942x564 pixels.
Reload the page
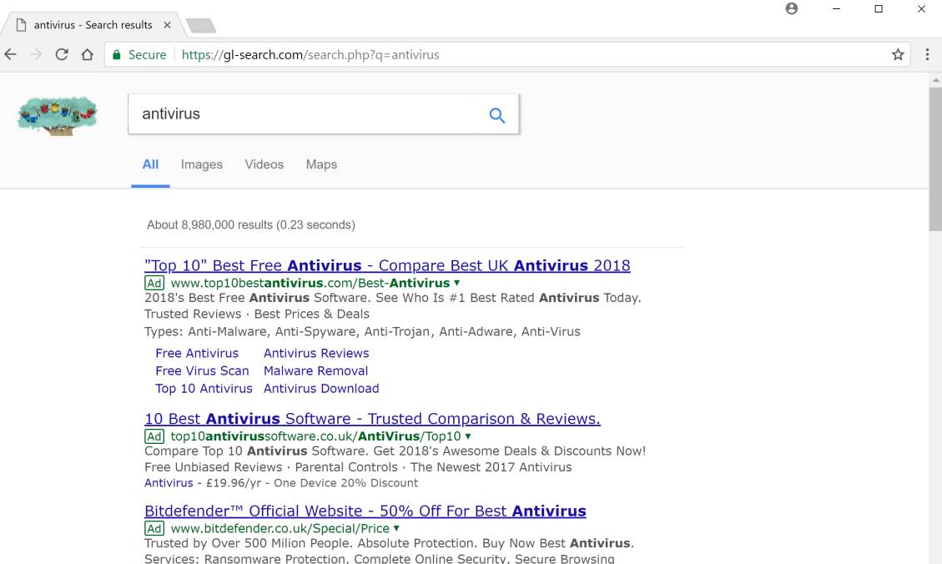62,55
